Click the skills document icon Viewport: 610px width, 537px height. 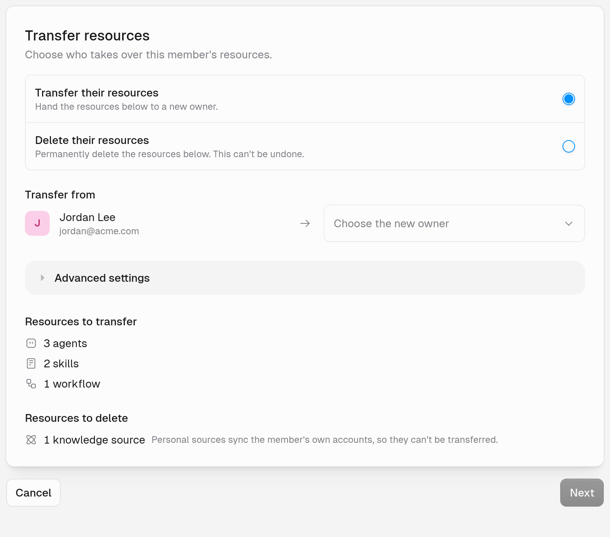[x=31, y=363]
